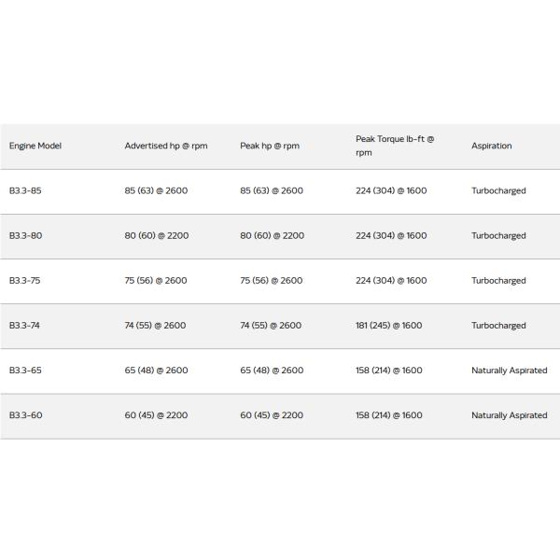Click Naturally Aspirated in the B3.3-60 row

[509, 415]
